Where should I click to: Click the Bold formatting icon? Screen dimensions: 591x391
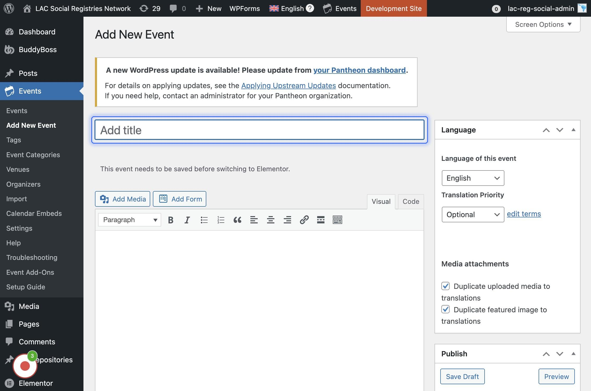(171, 220)
